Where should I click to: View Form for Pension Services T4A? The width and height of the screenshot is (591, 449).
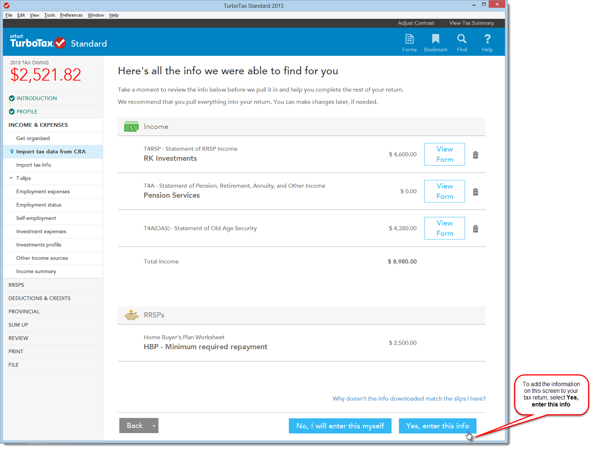[x=445, y=191]
